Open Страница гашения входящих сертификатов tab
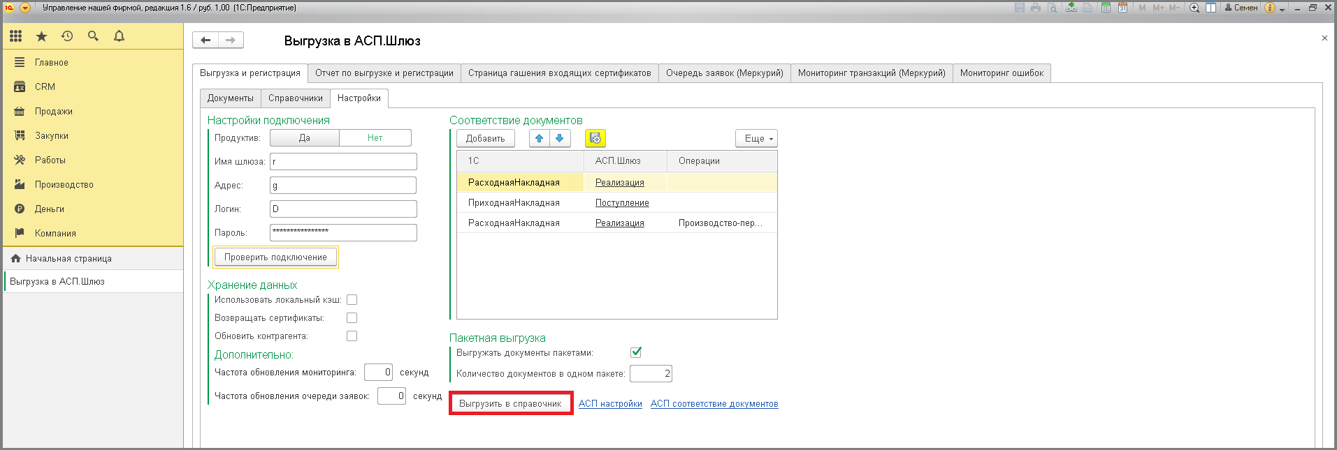1337x450 pixels. click(560, 73)
